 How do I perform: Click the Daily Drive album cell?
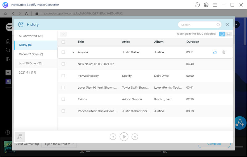(x=161, y=76)
